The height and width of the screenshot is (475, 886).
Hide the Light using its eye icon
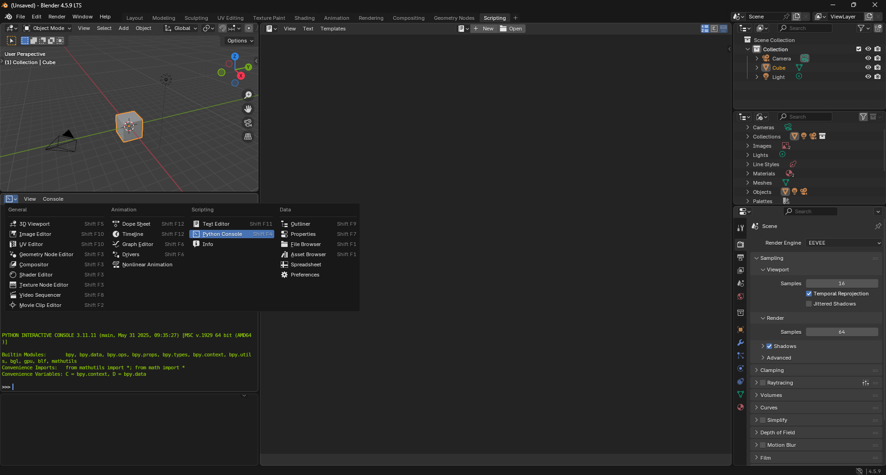click(x=868, y=77)
